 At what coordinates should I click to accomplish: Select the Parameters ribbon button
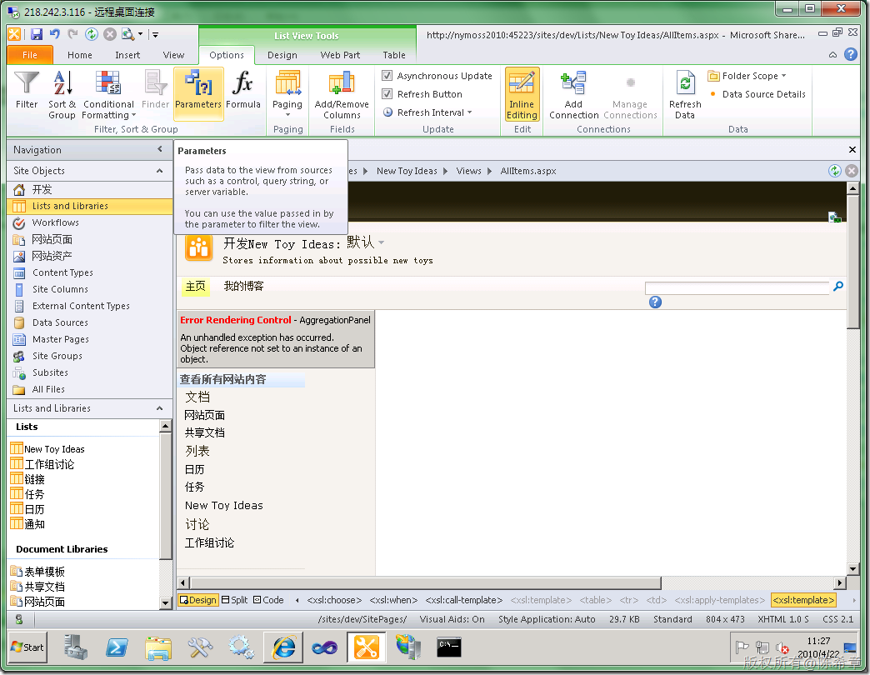coord(198,93)
